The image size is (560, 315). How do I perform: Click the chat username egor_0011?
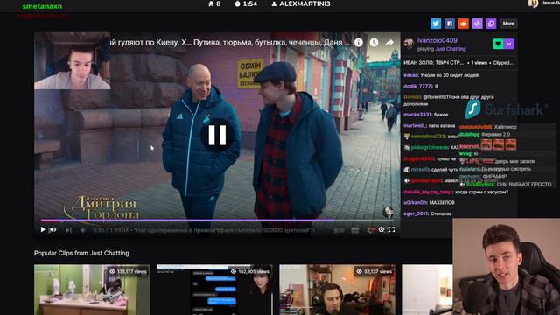click(x=416, y=213)
